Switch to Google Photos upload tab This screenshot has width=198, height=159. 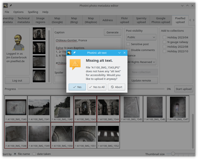click(x=161, y=20)
